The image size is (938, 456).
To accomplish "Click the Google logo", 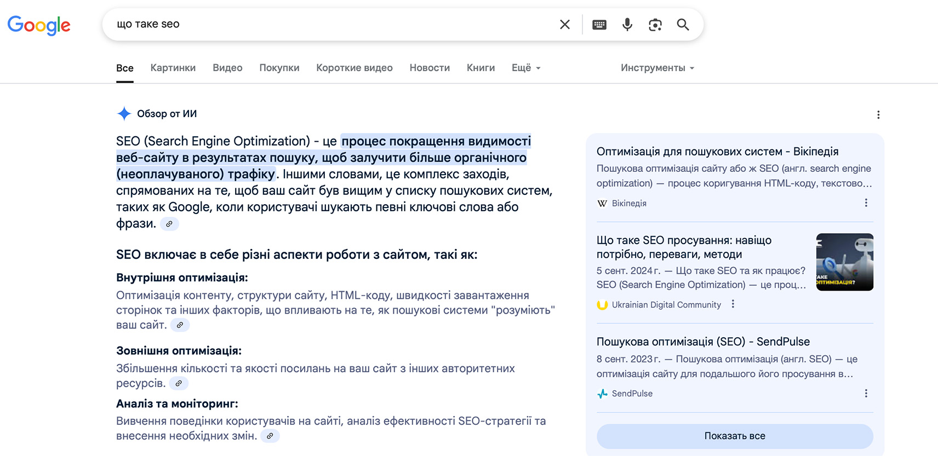I will [x=39, y=25].
